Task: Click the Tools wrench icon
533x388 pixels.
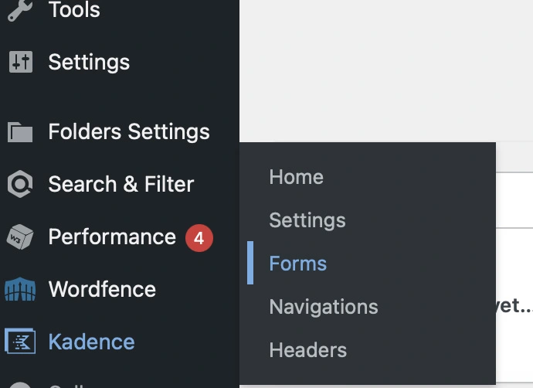Action: (20, 10)
